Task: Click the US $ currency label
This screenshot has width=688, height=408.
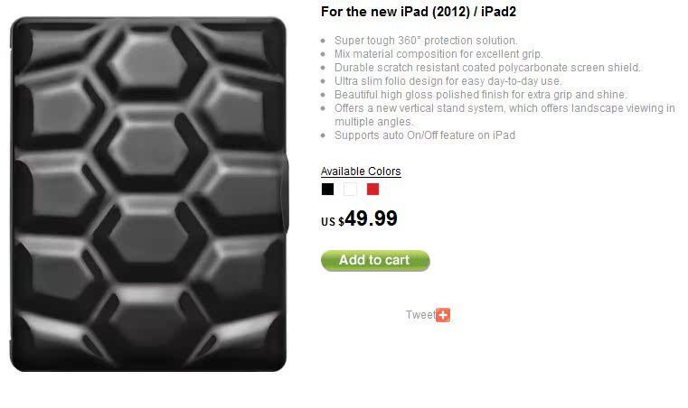Action: pos(332,222)
